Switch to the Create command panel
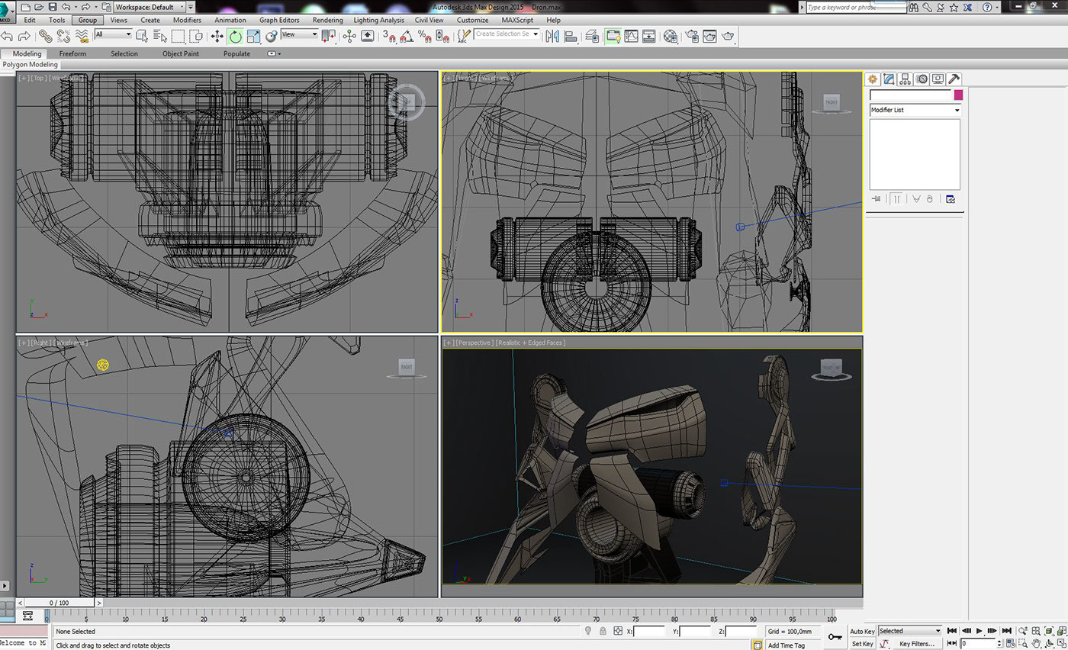This screenshot has width=1068, height=650. click(x=873, y=79)
